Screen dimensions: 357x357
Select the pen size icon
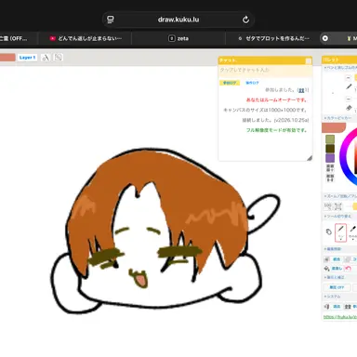click(349, 87)
